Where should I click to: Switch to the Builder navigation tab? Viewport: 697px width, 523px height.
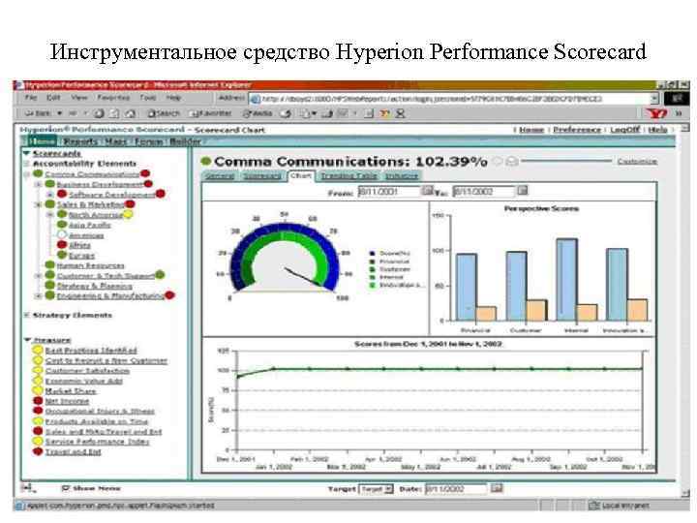[x=185, y=141]
